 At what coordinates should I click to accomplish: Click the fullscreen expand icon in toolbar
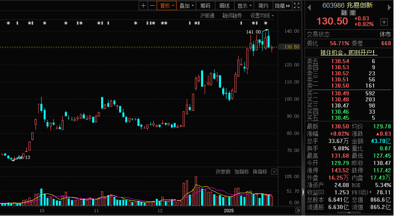pyautogui.click(x=297, y=6)
